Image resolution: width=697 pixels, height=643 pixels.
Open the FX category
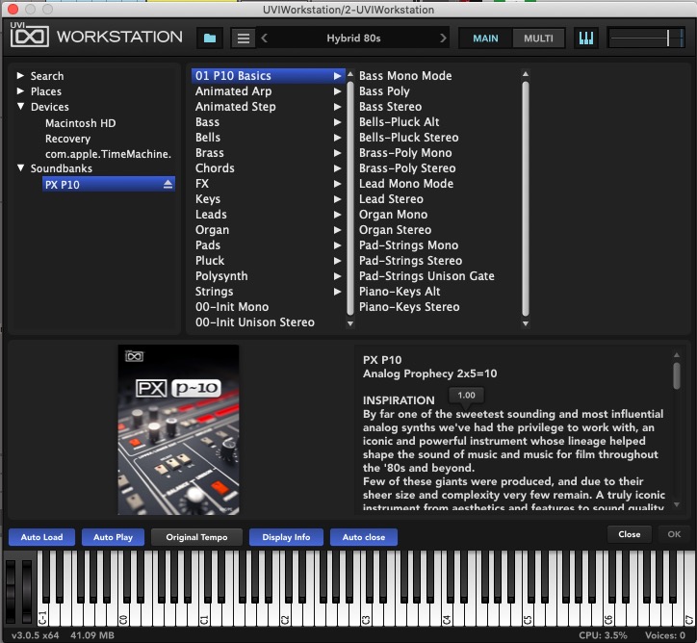(x=269, y=184)
